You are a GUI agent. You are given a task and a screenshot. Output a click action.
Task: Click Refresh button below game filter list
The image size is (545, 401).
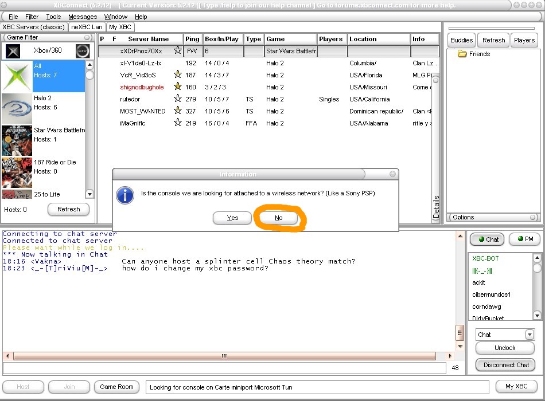coord(68,209)
